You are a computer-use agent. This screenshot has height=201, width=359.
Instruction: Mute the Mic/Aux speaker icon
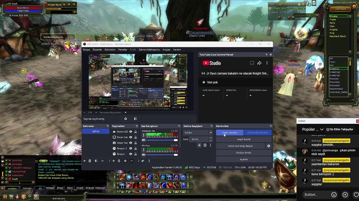(144, 155)
